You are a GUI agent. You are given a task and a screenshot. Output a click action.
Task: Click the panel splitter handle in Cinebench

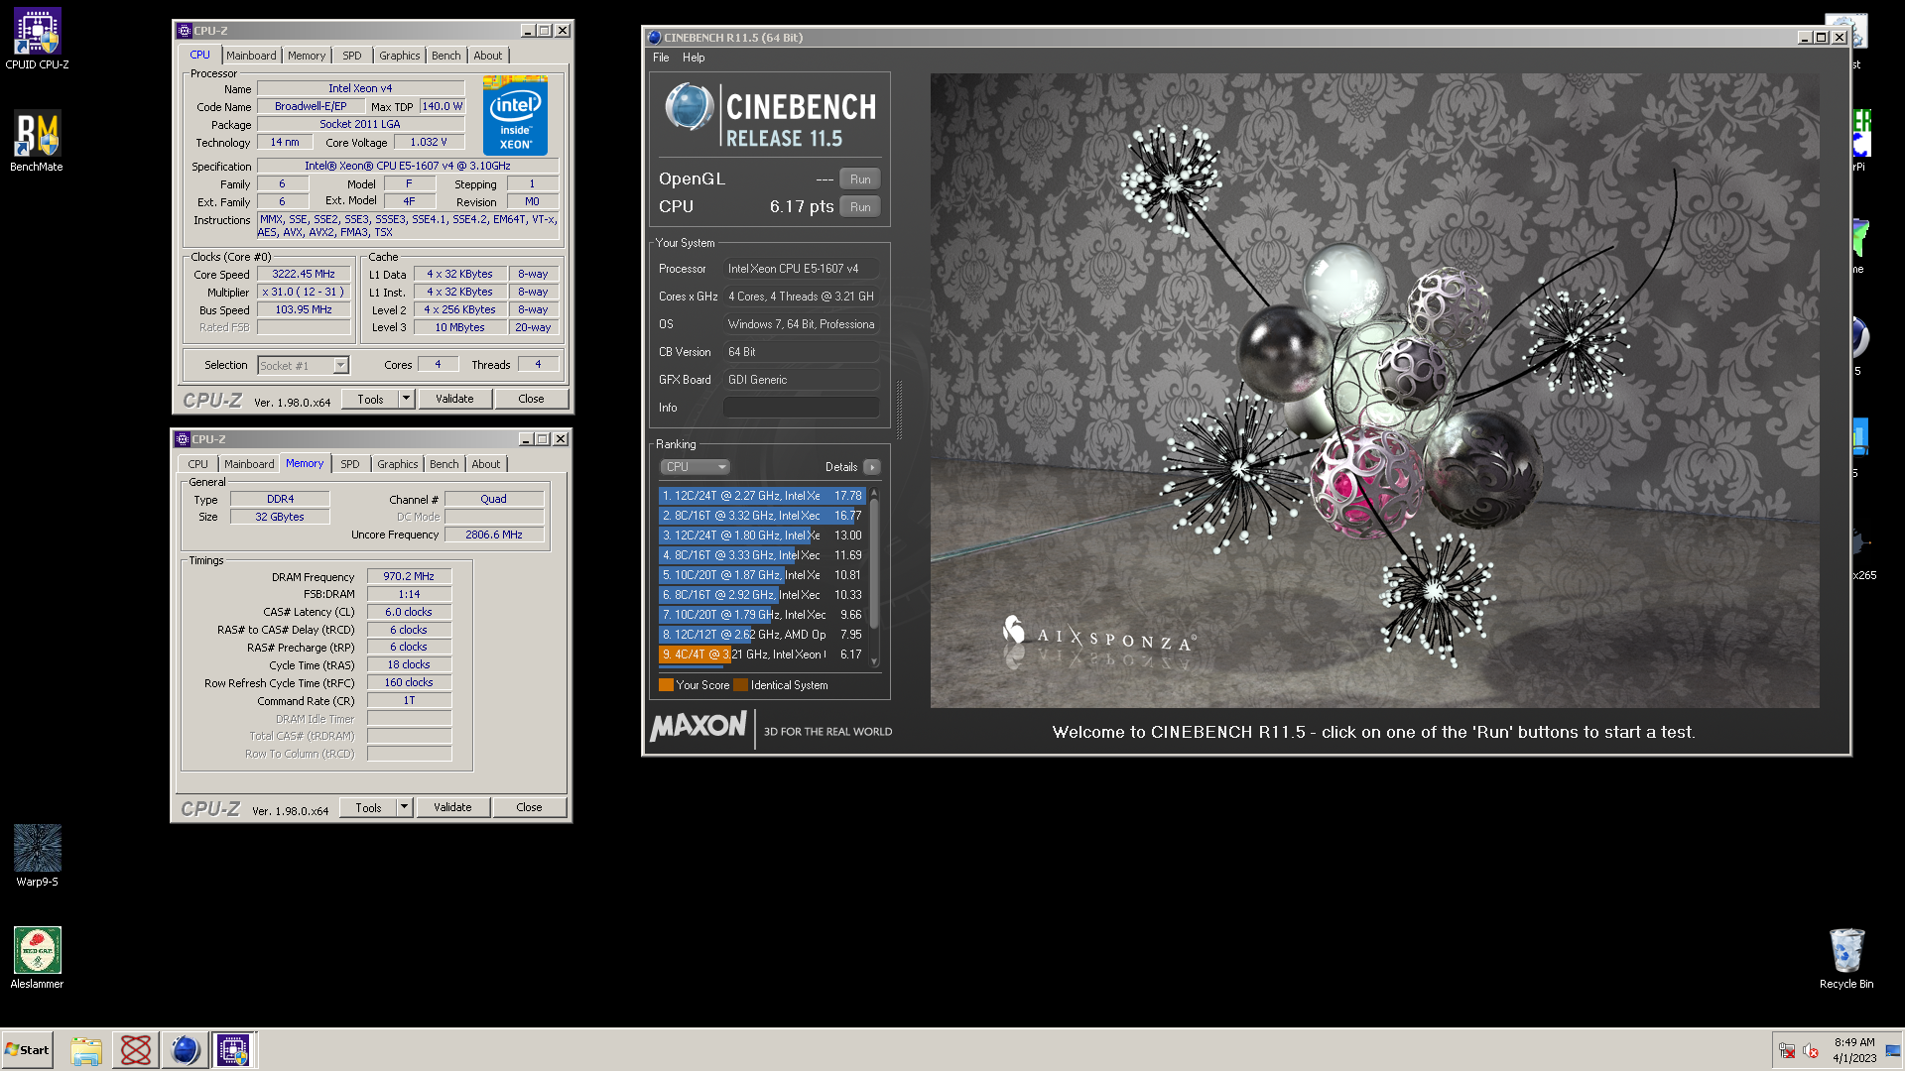coord(899,410)
